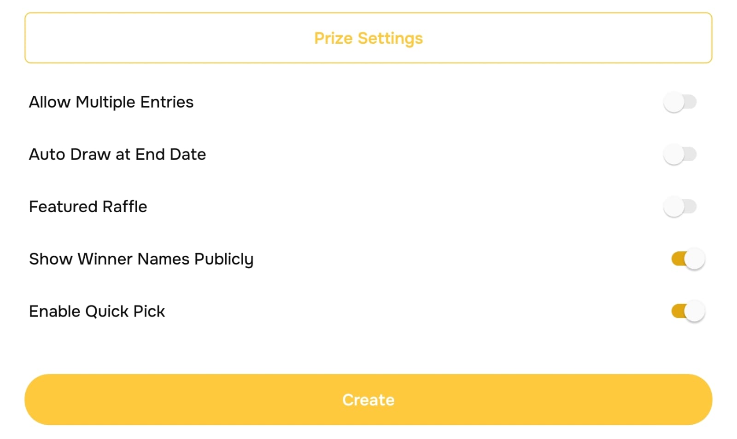Tap the 'Enable Quick Pick' label text

(x=97, y=312)
